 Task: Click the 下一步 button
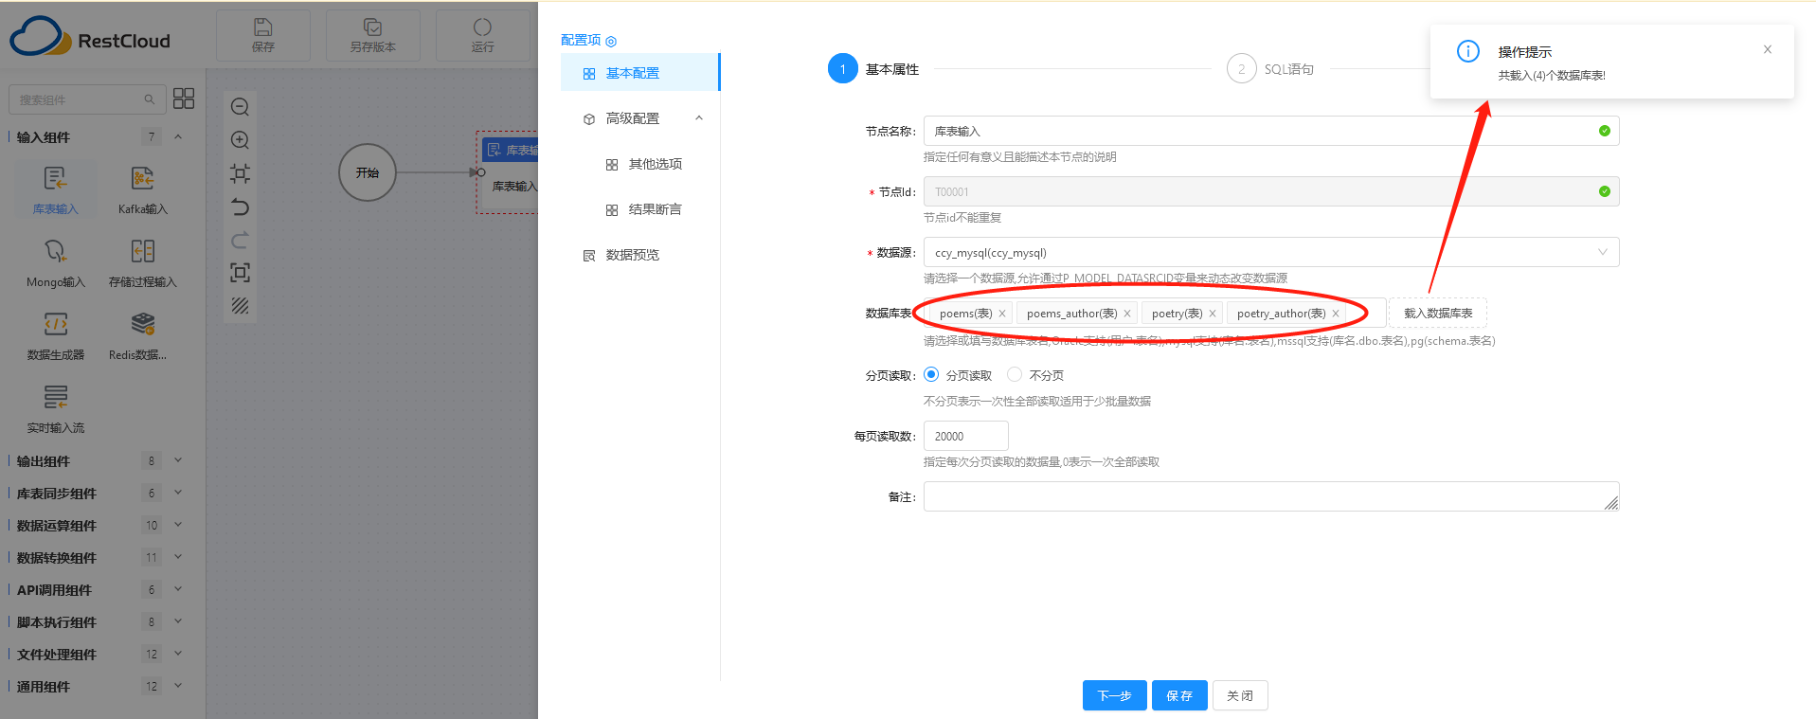(1114, 695)
